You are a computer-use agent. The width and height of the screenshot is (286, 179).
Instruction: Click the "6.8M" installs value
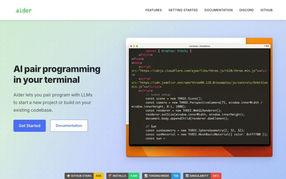(x=134, y=176)
